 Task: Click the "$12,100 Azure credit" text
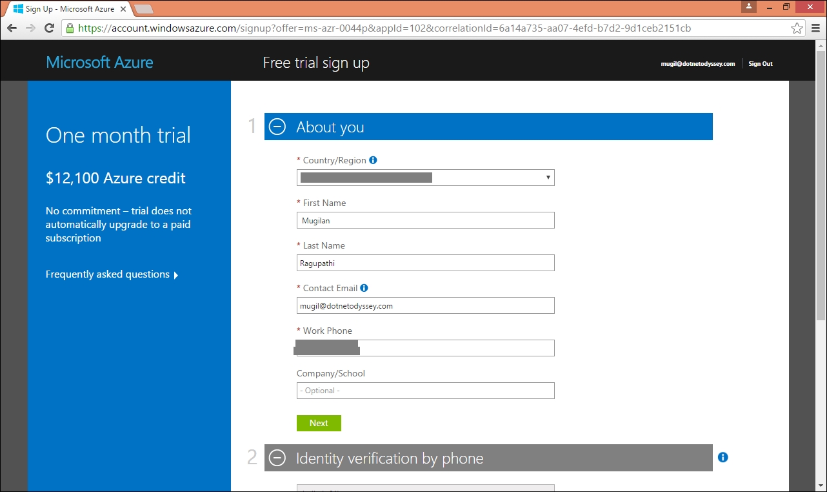point(115,178)
